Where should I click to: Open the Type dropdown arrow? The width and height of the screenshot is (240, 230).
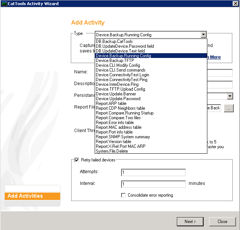[203, 34]
